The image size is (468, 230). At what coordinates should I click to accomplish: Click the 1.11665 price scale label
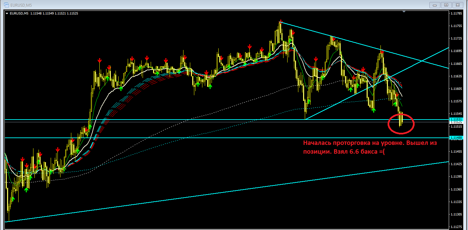tap(457, 63)
